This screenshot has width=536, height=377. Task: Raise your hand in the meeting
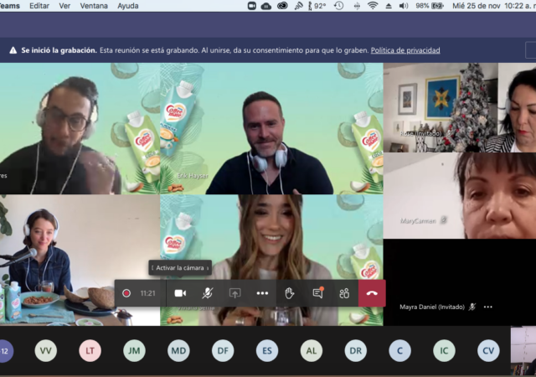click(x=290, y=293)
